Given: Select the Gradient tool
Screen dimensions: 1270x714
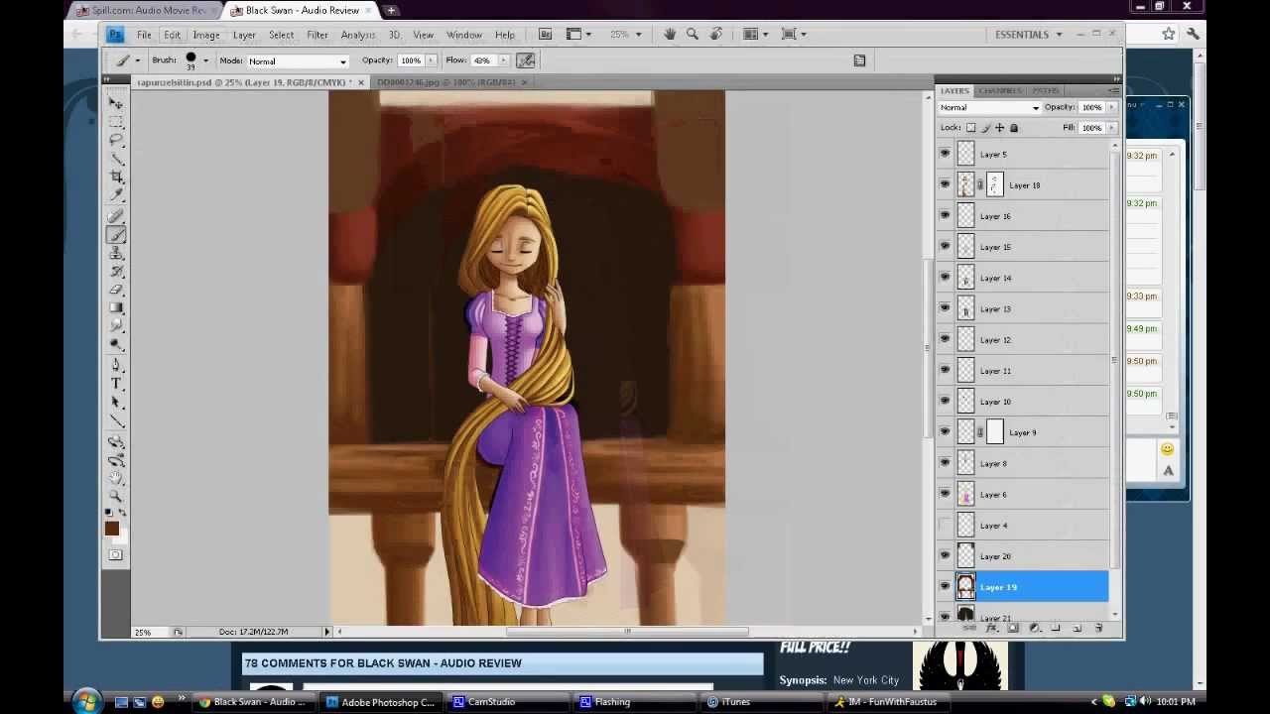Looking at the screenshot, I should pos(116,307).
